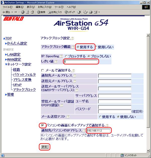Open the History toolbar icon
Image resolution: width=151 pixels, height=158 pixels.
click(79, 12)
